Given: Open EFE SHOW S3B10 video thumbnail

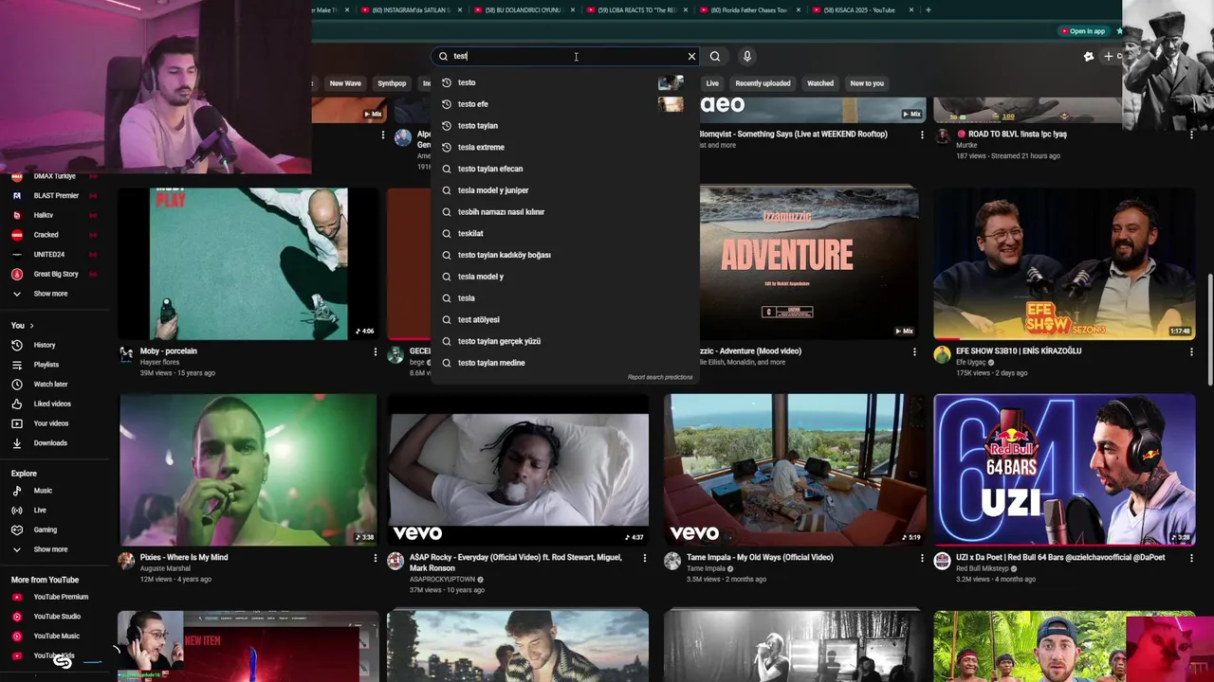Looking at the screenshot, I should [1064, 263].
